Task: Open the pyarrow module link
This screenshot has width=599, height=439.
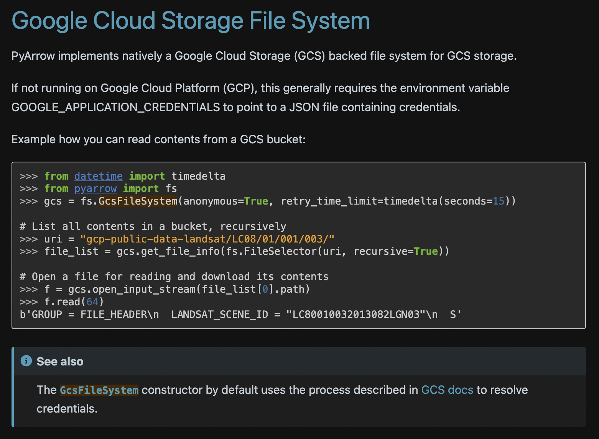Action: click(95, 188)
